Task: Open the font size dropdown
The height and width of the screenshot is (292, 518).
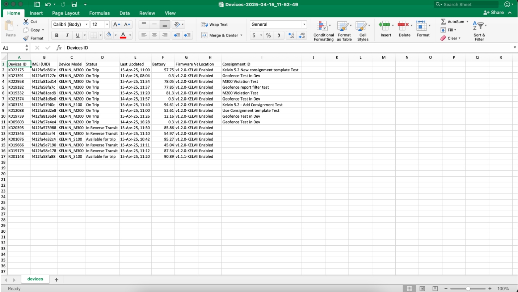Action: click(x=107, y=25)
